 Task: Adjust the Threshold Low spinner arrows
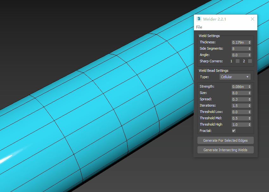[x=250, y=112]
